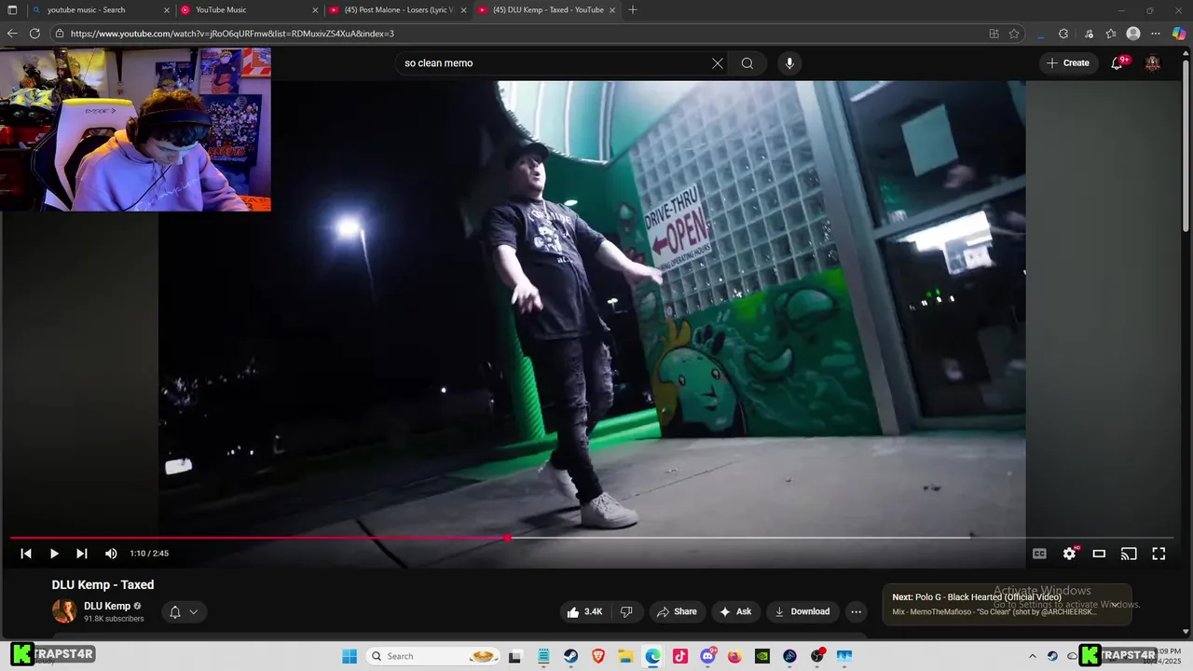Open Steam from the taskbar
Viewport: 1193px width, 671px height.
(x=570, y=656)
